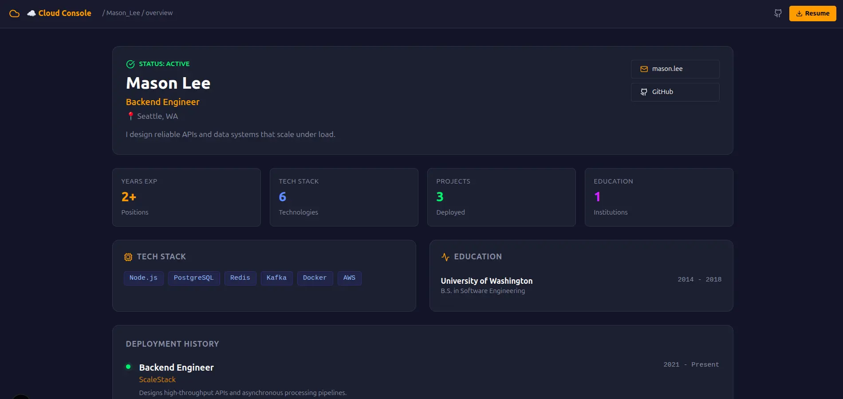Select the Kafka technology tag

coord(276,278)
